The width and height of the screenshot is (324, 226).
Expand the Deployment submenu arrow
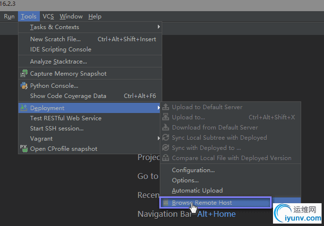click(x=158, y=108)
